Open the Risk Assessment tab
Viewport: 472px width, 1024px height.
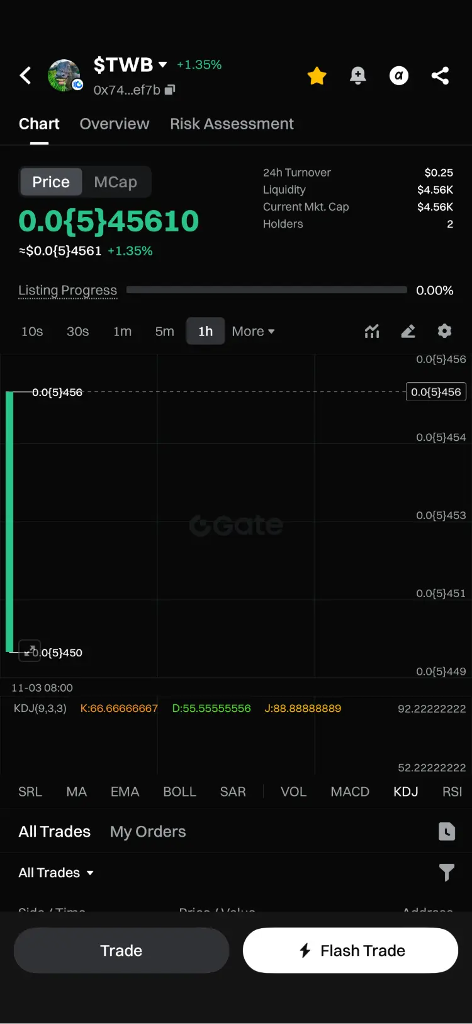pyautogui.click(x=232, y=124)
